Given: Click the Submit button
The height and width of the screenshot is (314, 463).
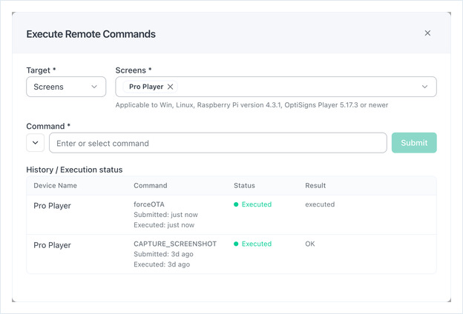Looking at the screenshot, I should pos(414,143).
